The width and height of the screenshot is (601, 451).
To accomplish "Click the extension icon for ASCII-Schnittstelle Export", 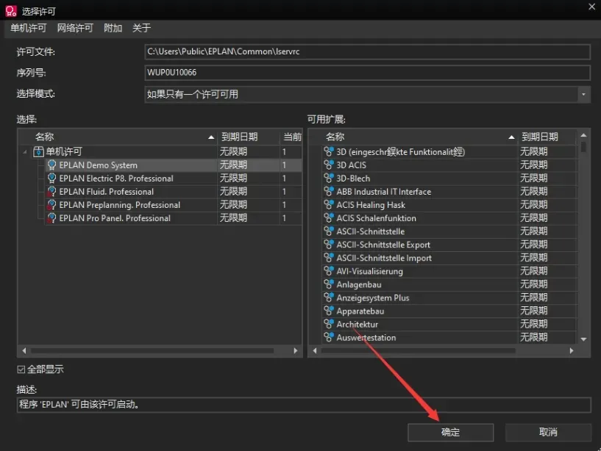I will coord(329,245).
